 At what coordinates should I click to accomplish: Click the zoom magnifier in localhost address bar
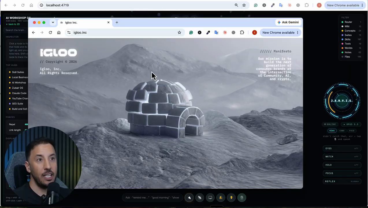[236, 5]
